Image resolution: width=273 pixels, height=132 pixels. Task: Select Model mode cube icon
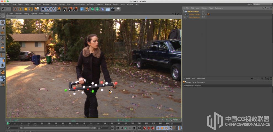click(x=2, y=22)
